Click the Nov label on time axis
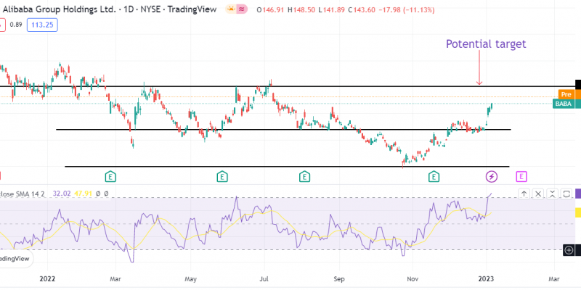This screenshot has height=290, width=581. 412,278
